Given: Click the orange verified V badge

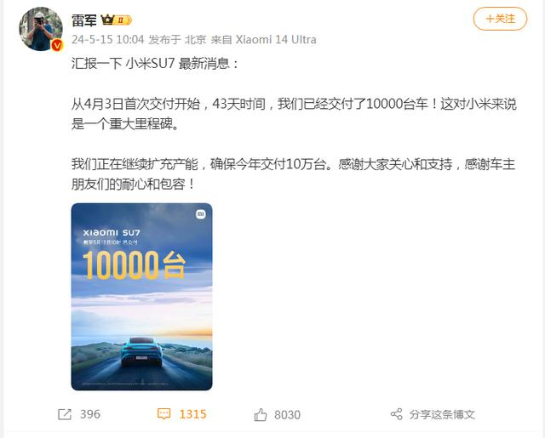Looking at the screenshot, I should pyautogui.click(x=57, y=45).
